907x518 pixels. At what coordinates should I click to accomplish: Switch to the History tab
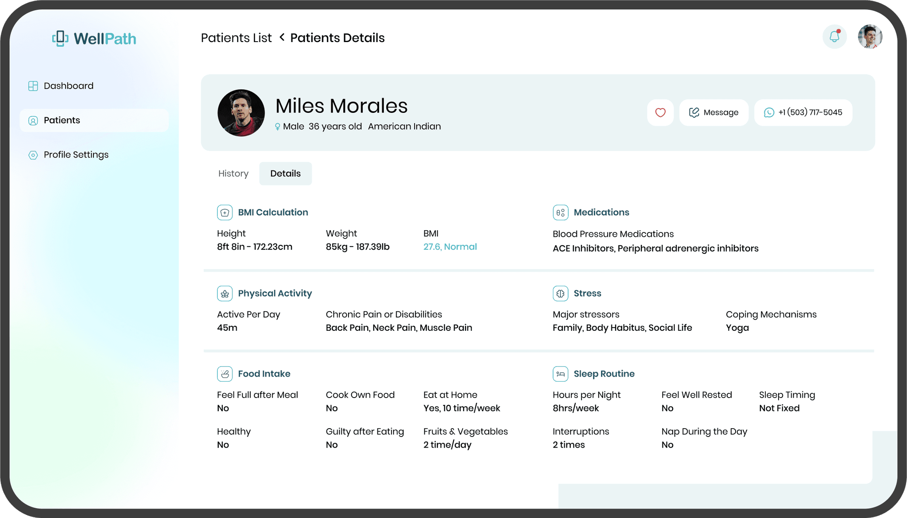(233, 174)
